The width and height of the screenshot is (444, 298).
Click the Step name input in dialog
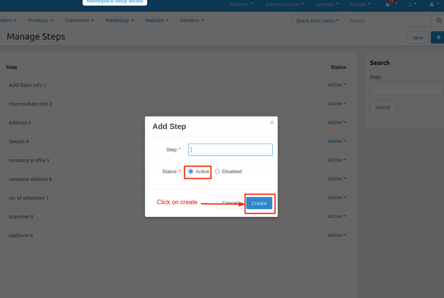[x=230, y=150]
